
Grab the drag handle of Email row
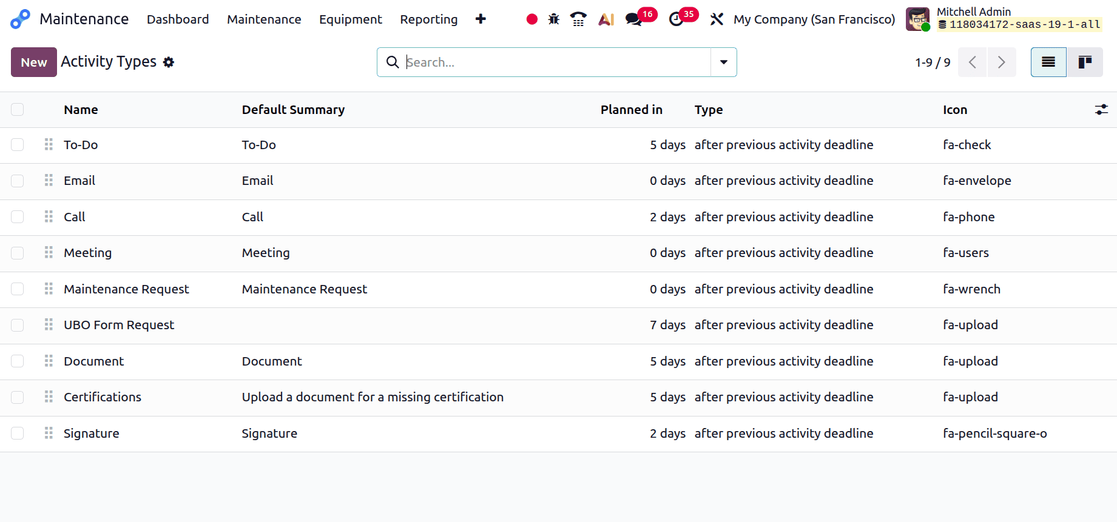coord(49,180)
